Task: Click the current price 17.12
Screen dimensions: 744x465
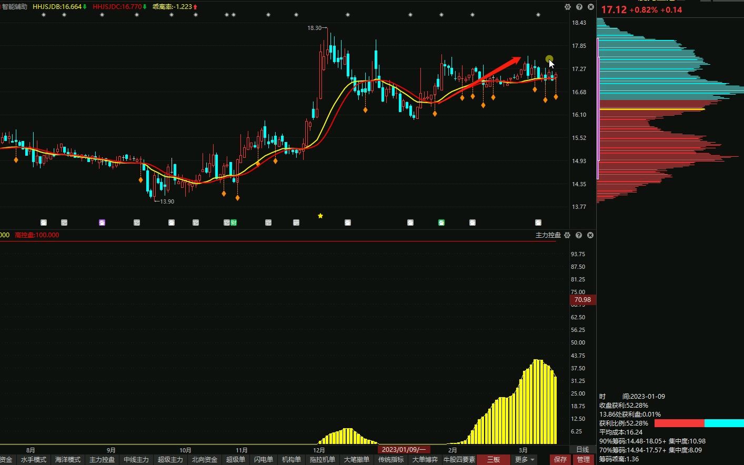Action: (614, 10)
